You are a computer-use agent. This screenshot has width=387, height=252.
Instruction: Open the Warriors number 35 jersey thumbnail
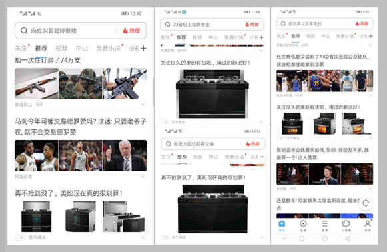(x=324, y=81)
